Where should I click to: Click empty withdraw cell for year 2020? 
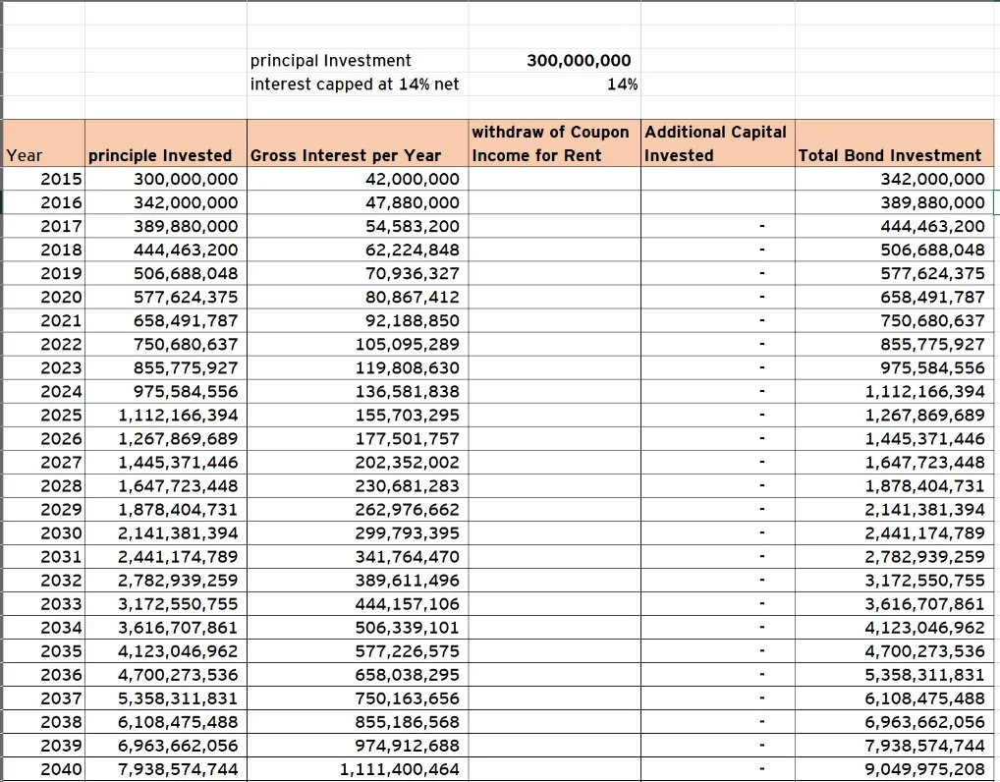point(554,298)
